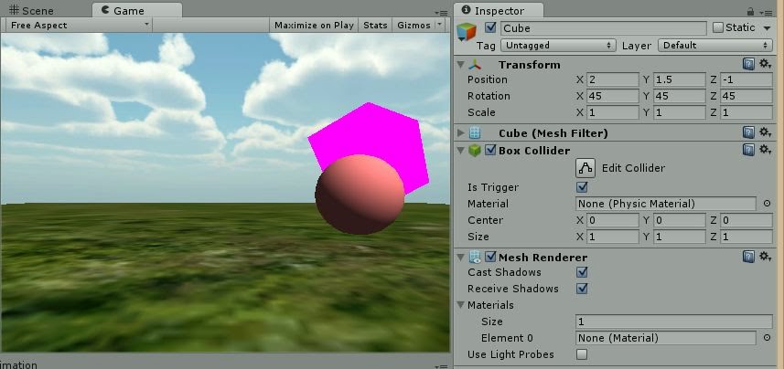Click the Physic Material object picker circle

(767, 204)
